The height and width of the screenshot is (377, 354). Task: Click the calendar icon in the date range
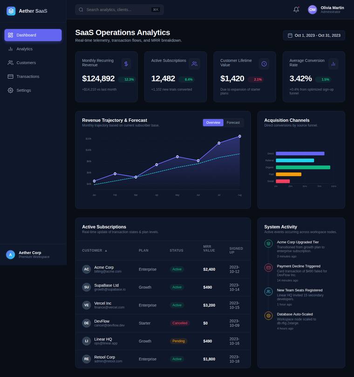290,35
